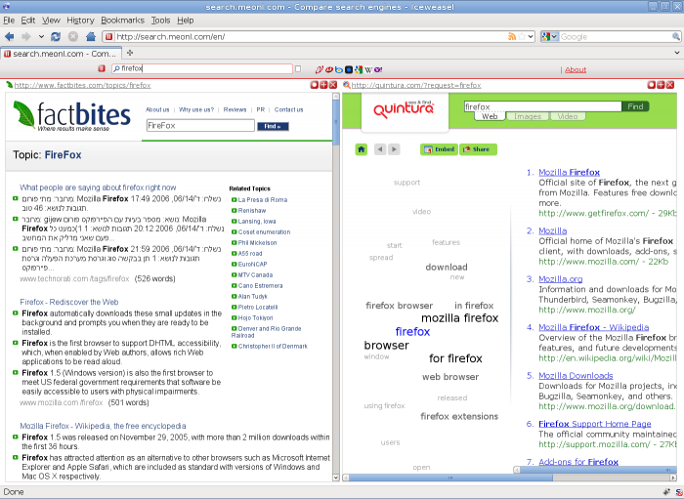This screenshot has height=499, width=684.
Task: Click red plus button on factbites pane
Action: click(323, 85)
